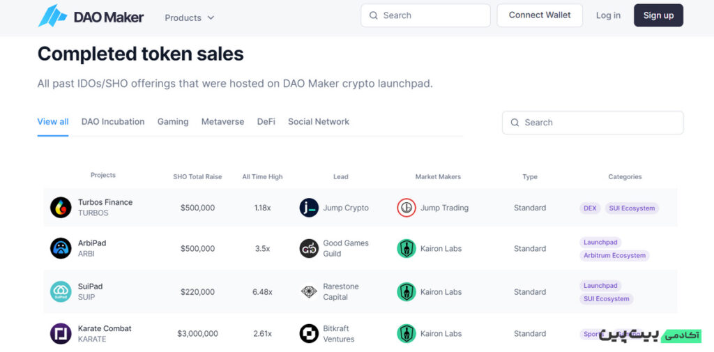The width and height of the screenshot is (714, 352).
Task: Click the Type column header
Action: click(530, 176)
